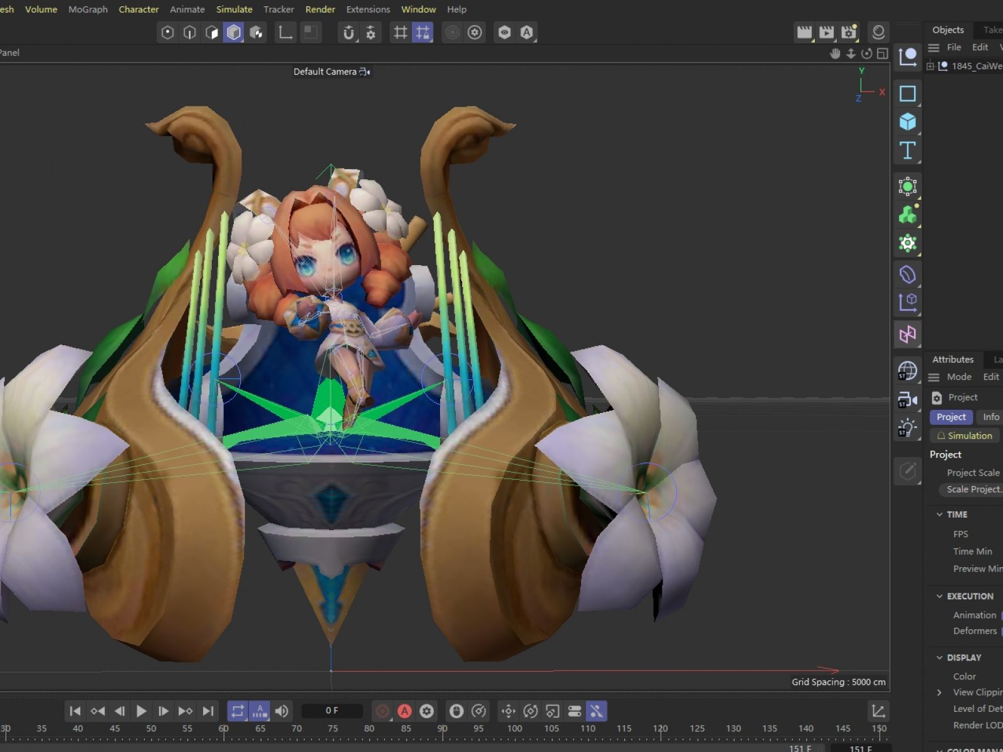Open Edit Render Settings icon
Image resolution: width=1003 pixels, height=752 pixels.
(849, 33)
